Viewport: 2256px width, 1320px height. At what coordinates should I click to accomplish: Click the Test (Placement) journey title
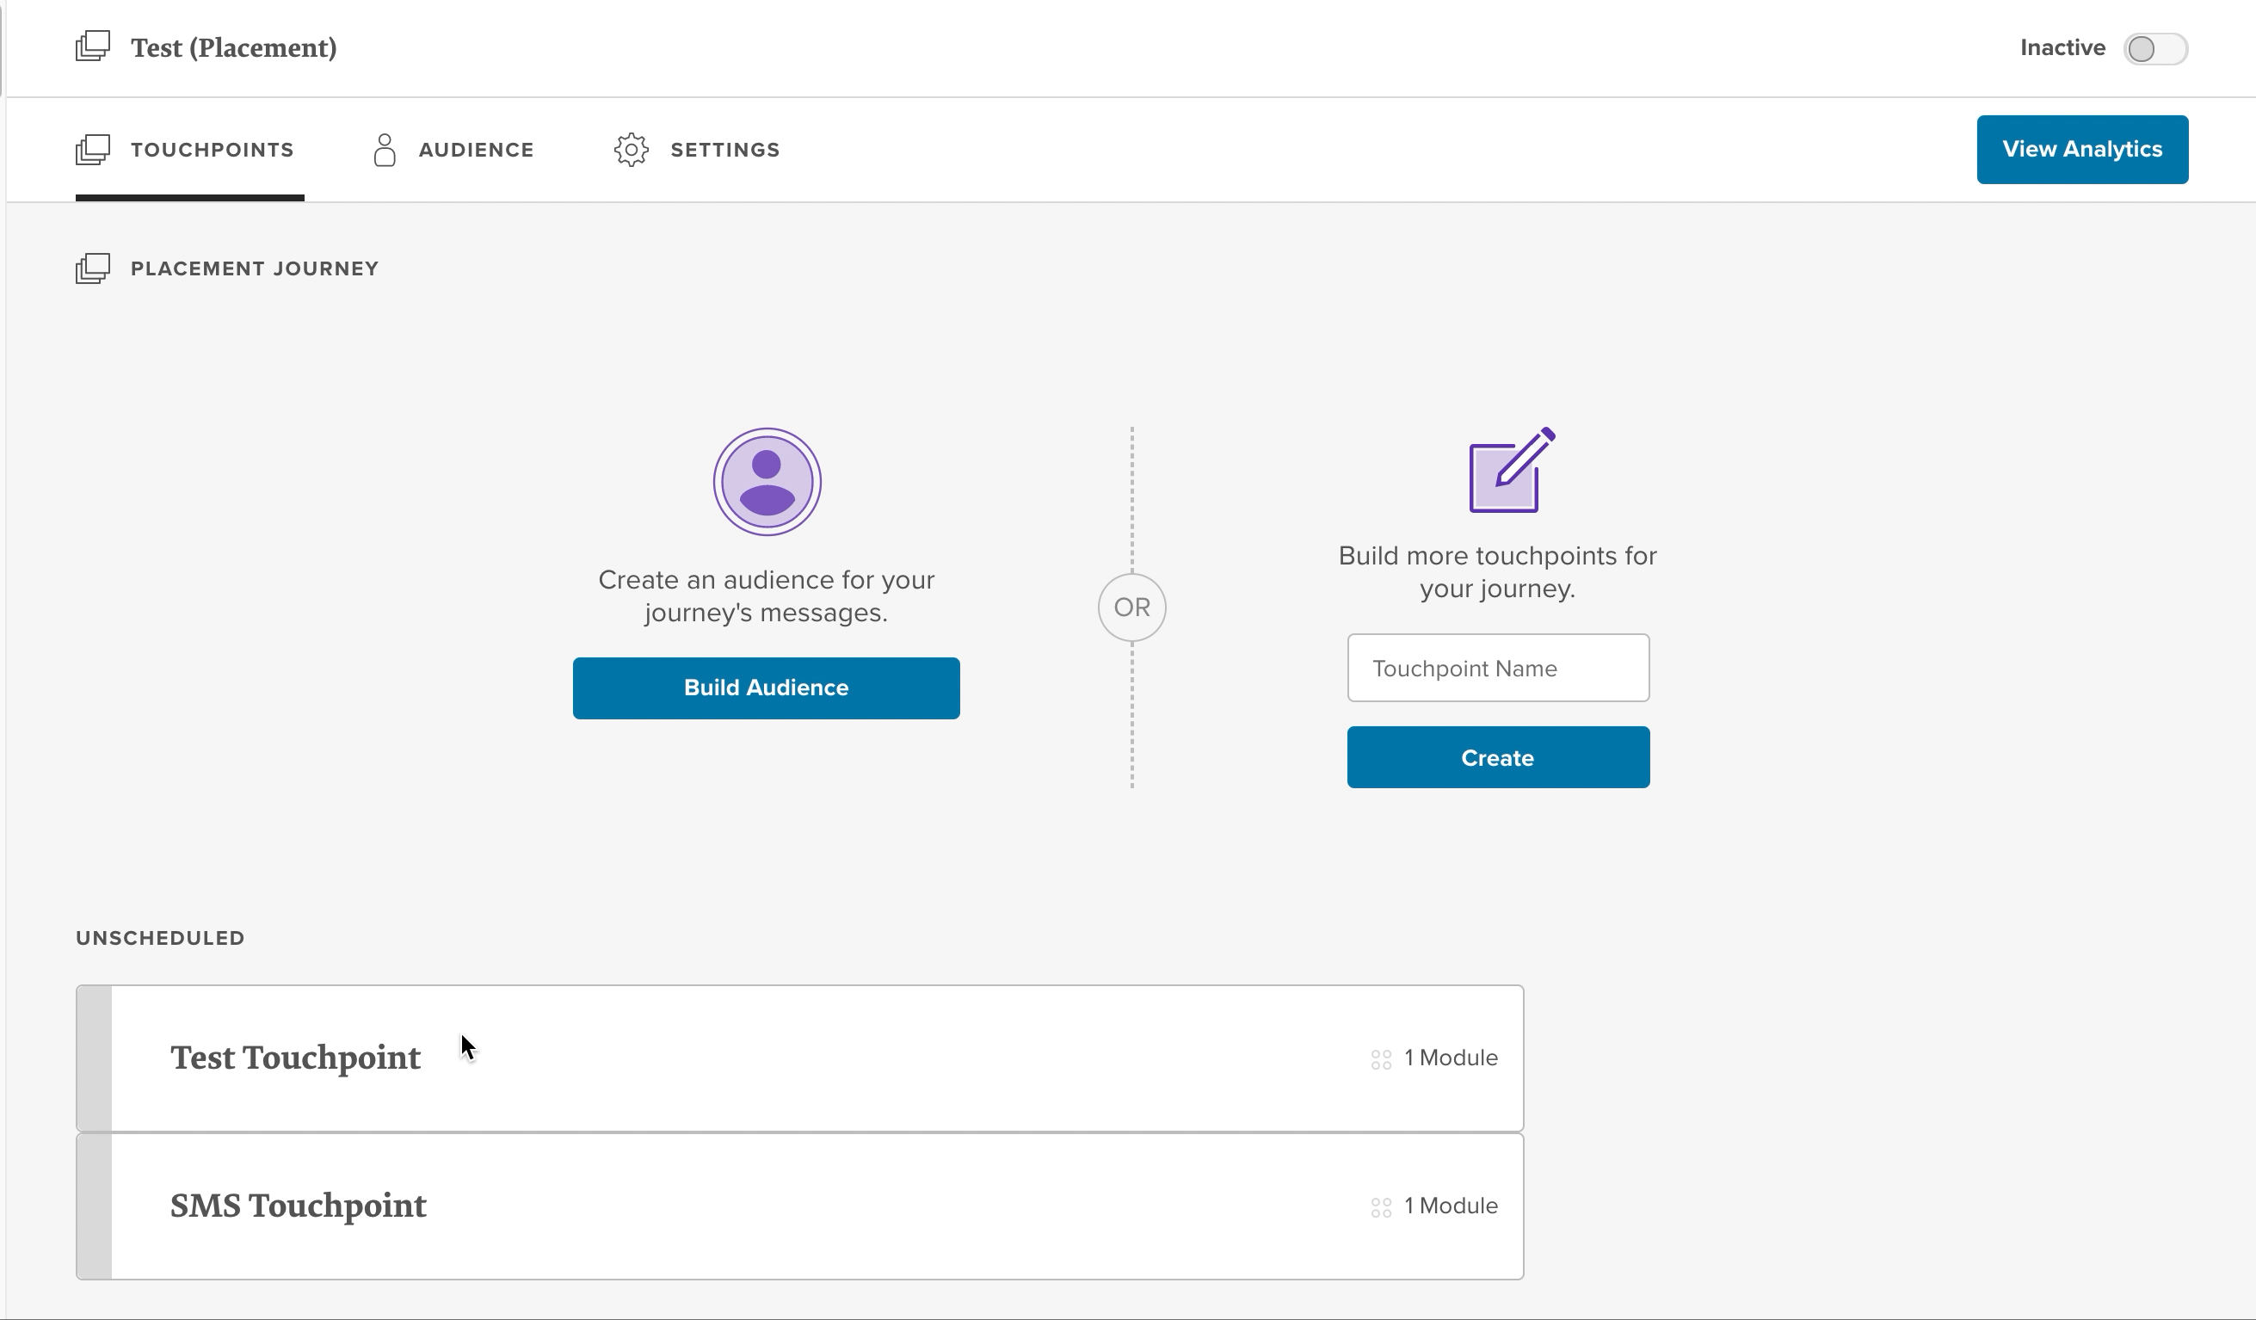pyautogui.click(x=234, y=47)
